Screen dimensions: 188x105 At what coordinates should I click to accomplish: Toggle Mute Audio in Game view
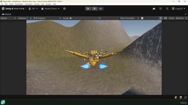(161, 18)
